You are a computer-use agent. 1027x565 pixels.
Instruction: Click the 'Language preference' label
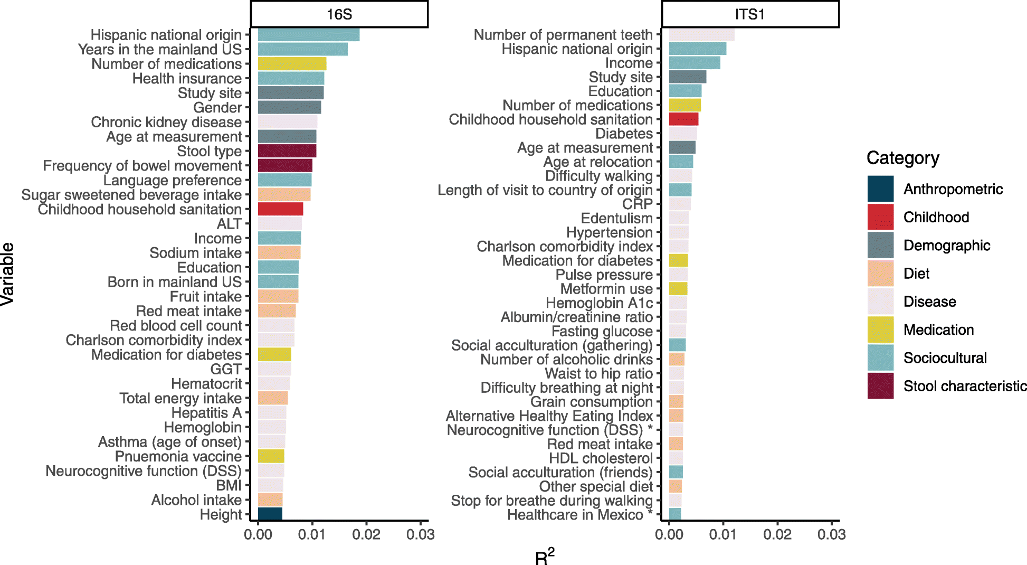point(173,180)
